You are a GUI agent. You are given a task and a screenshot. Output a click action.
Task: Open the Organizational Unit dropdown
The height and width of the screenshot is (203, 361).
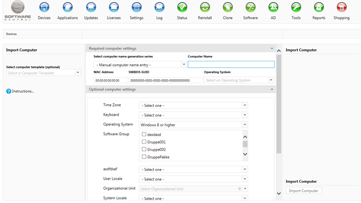pyautogui.click(x=245, y=189)
